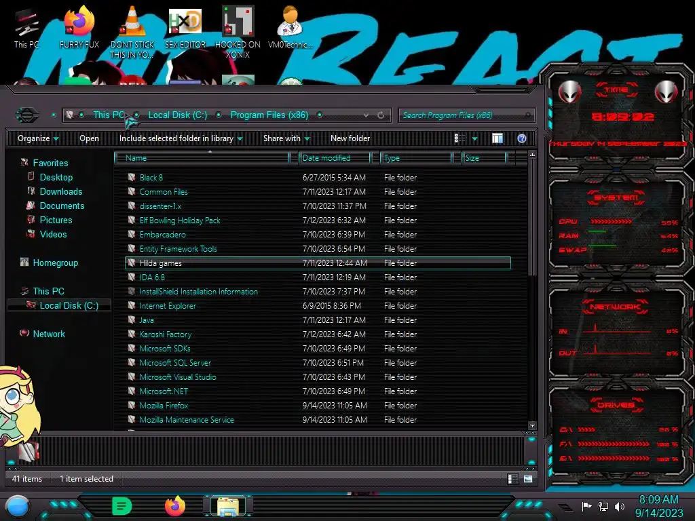Select the Microsoft Visual Studio folder
The image size is (695, 521).
[178, 377]
